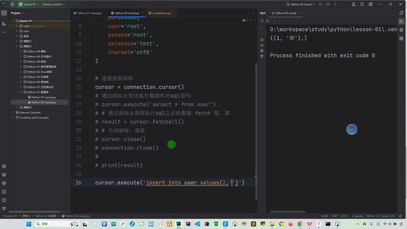Open the Git version control tool window
The height and width of the screenshot is (229, 407).
pos(4,208)
